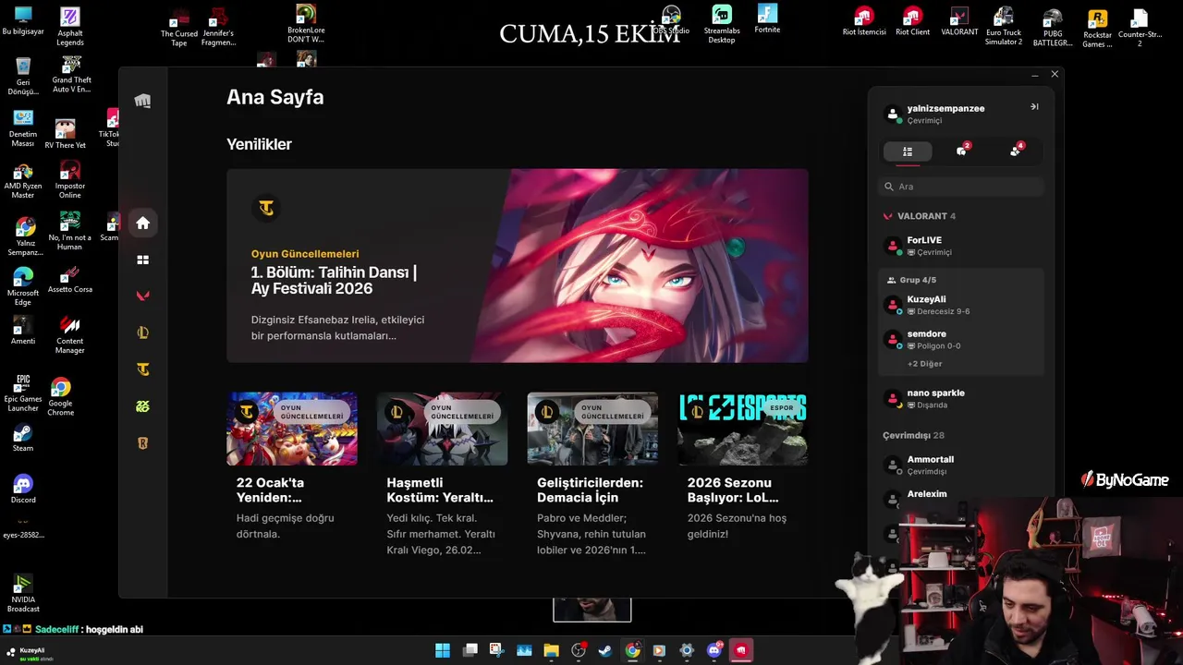This screenshot has height=665, width=1183.
Task: Open Windows Start button
Action: pyautogui.click(x=443, y=650)
